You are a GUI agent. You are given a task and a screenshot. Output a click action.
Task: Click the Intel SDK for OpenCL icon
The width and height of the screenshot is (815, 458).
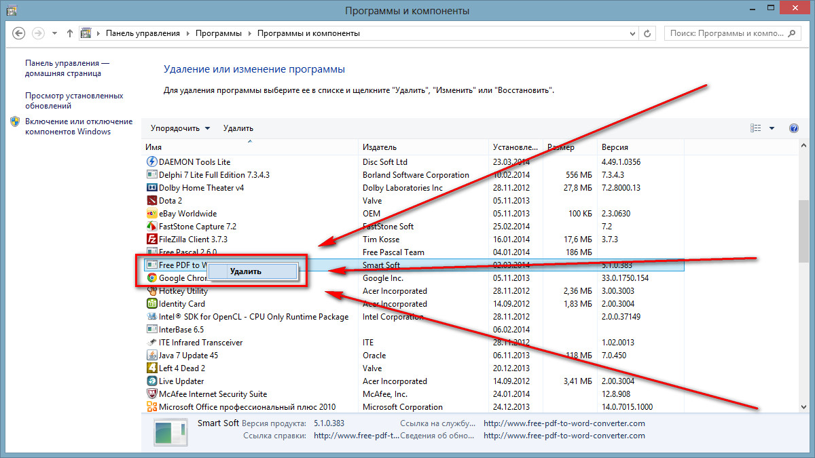point(152,317)
